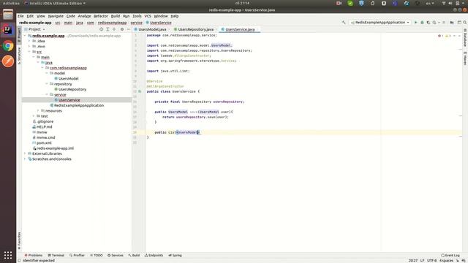Open the Structure tool window stripe
The height and width of the screenshot is (263, 468).
tap(19, 56)
